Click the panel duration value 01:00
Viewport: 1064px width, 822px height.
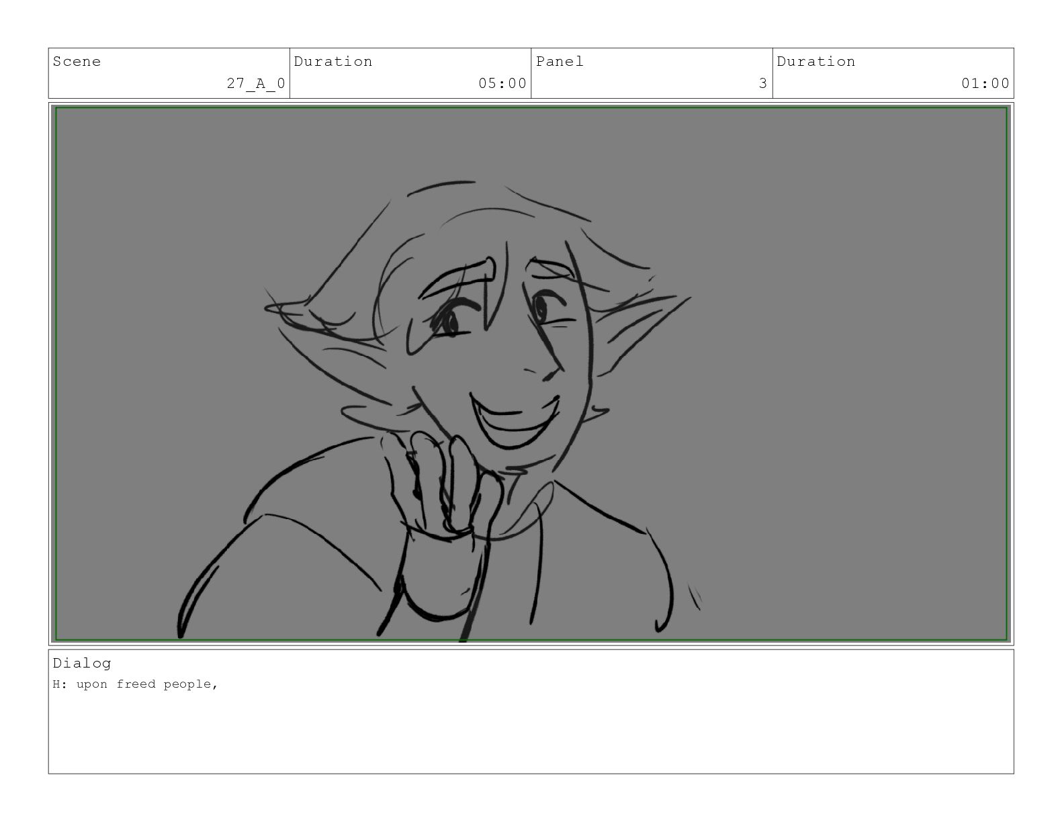985,84
